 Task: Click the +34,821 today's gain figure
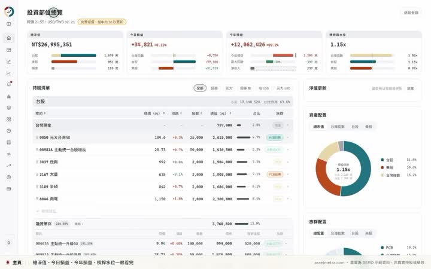point(142,44)
